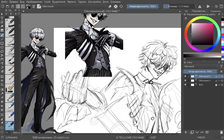The height and width of the screenshot is (140, 224).
Task: Open the brush blending mode dropdown in the toolbar
Action: pos(72,6)
